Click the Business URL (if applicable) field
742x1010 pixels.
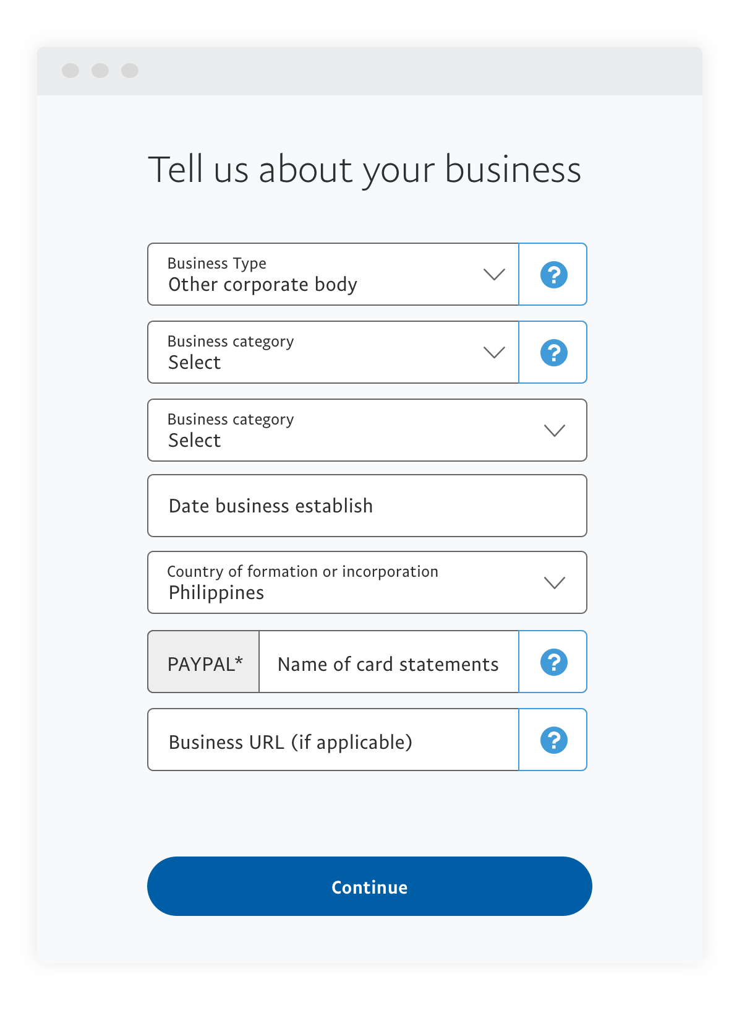tap(333, 741)
